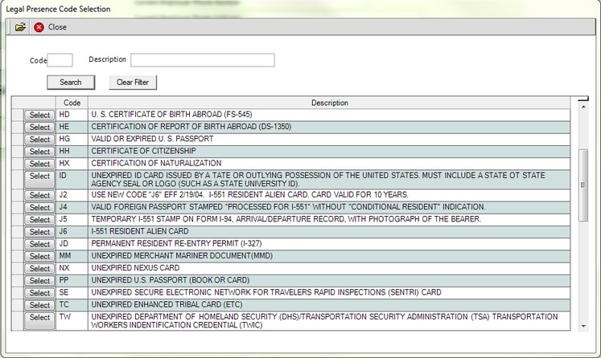This screenshot has width=601, height=358.
Task: Select code NX unexpired Nexus card
Action: (x=39, y=268)
